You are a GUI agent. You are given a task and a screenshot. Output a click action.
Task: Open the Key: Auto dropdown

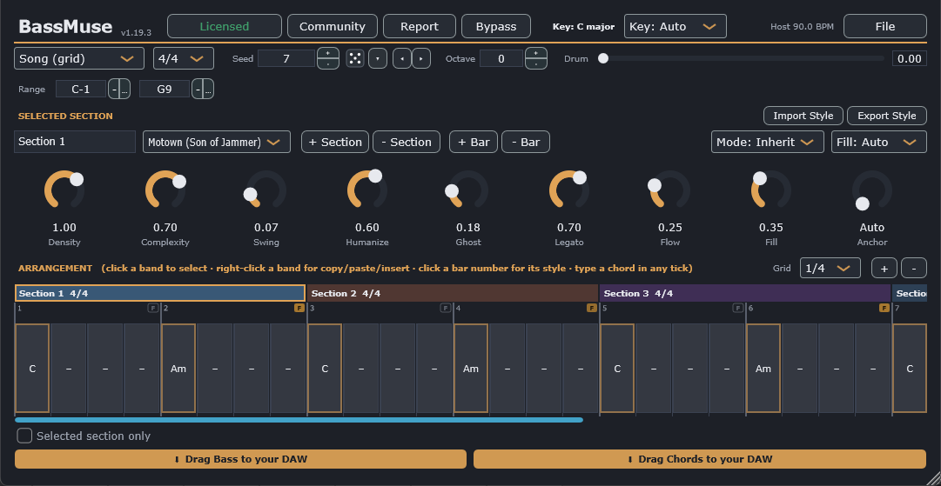[x=676, y=26]
